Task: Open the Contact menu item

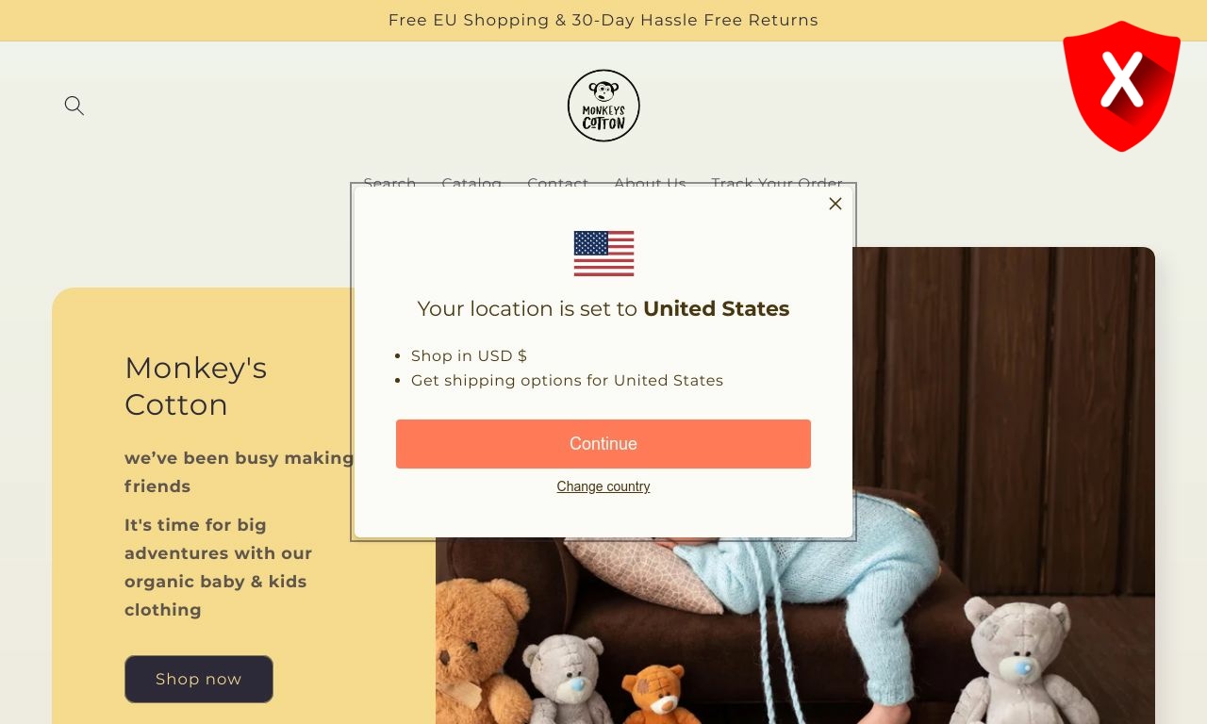Action: pyautogui.click(x=557, y=183)
